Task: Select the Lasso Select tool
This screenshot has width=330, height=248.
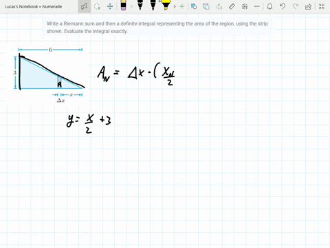Action: point(98,6)
